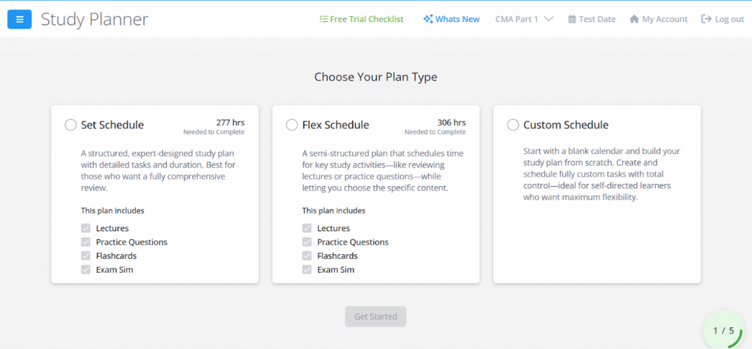Screen dimensions: 752x349
Task: Toggle Exam Sim checkbox under Set Schedule
Action: pyautogui.click(x=86, y=270)
